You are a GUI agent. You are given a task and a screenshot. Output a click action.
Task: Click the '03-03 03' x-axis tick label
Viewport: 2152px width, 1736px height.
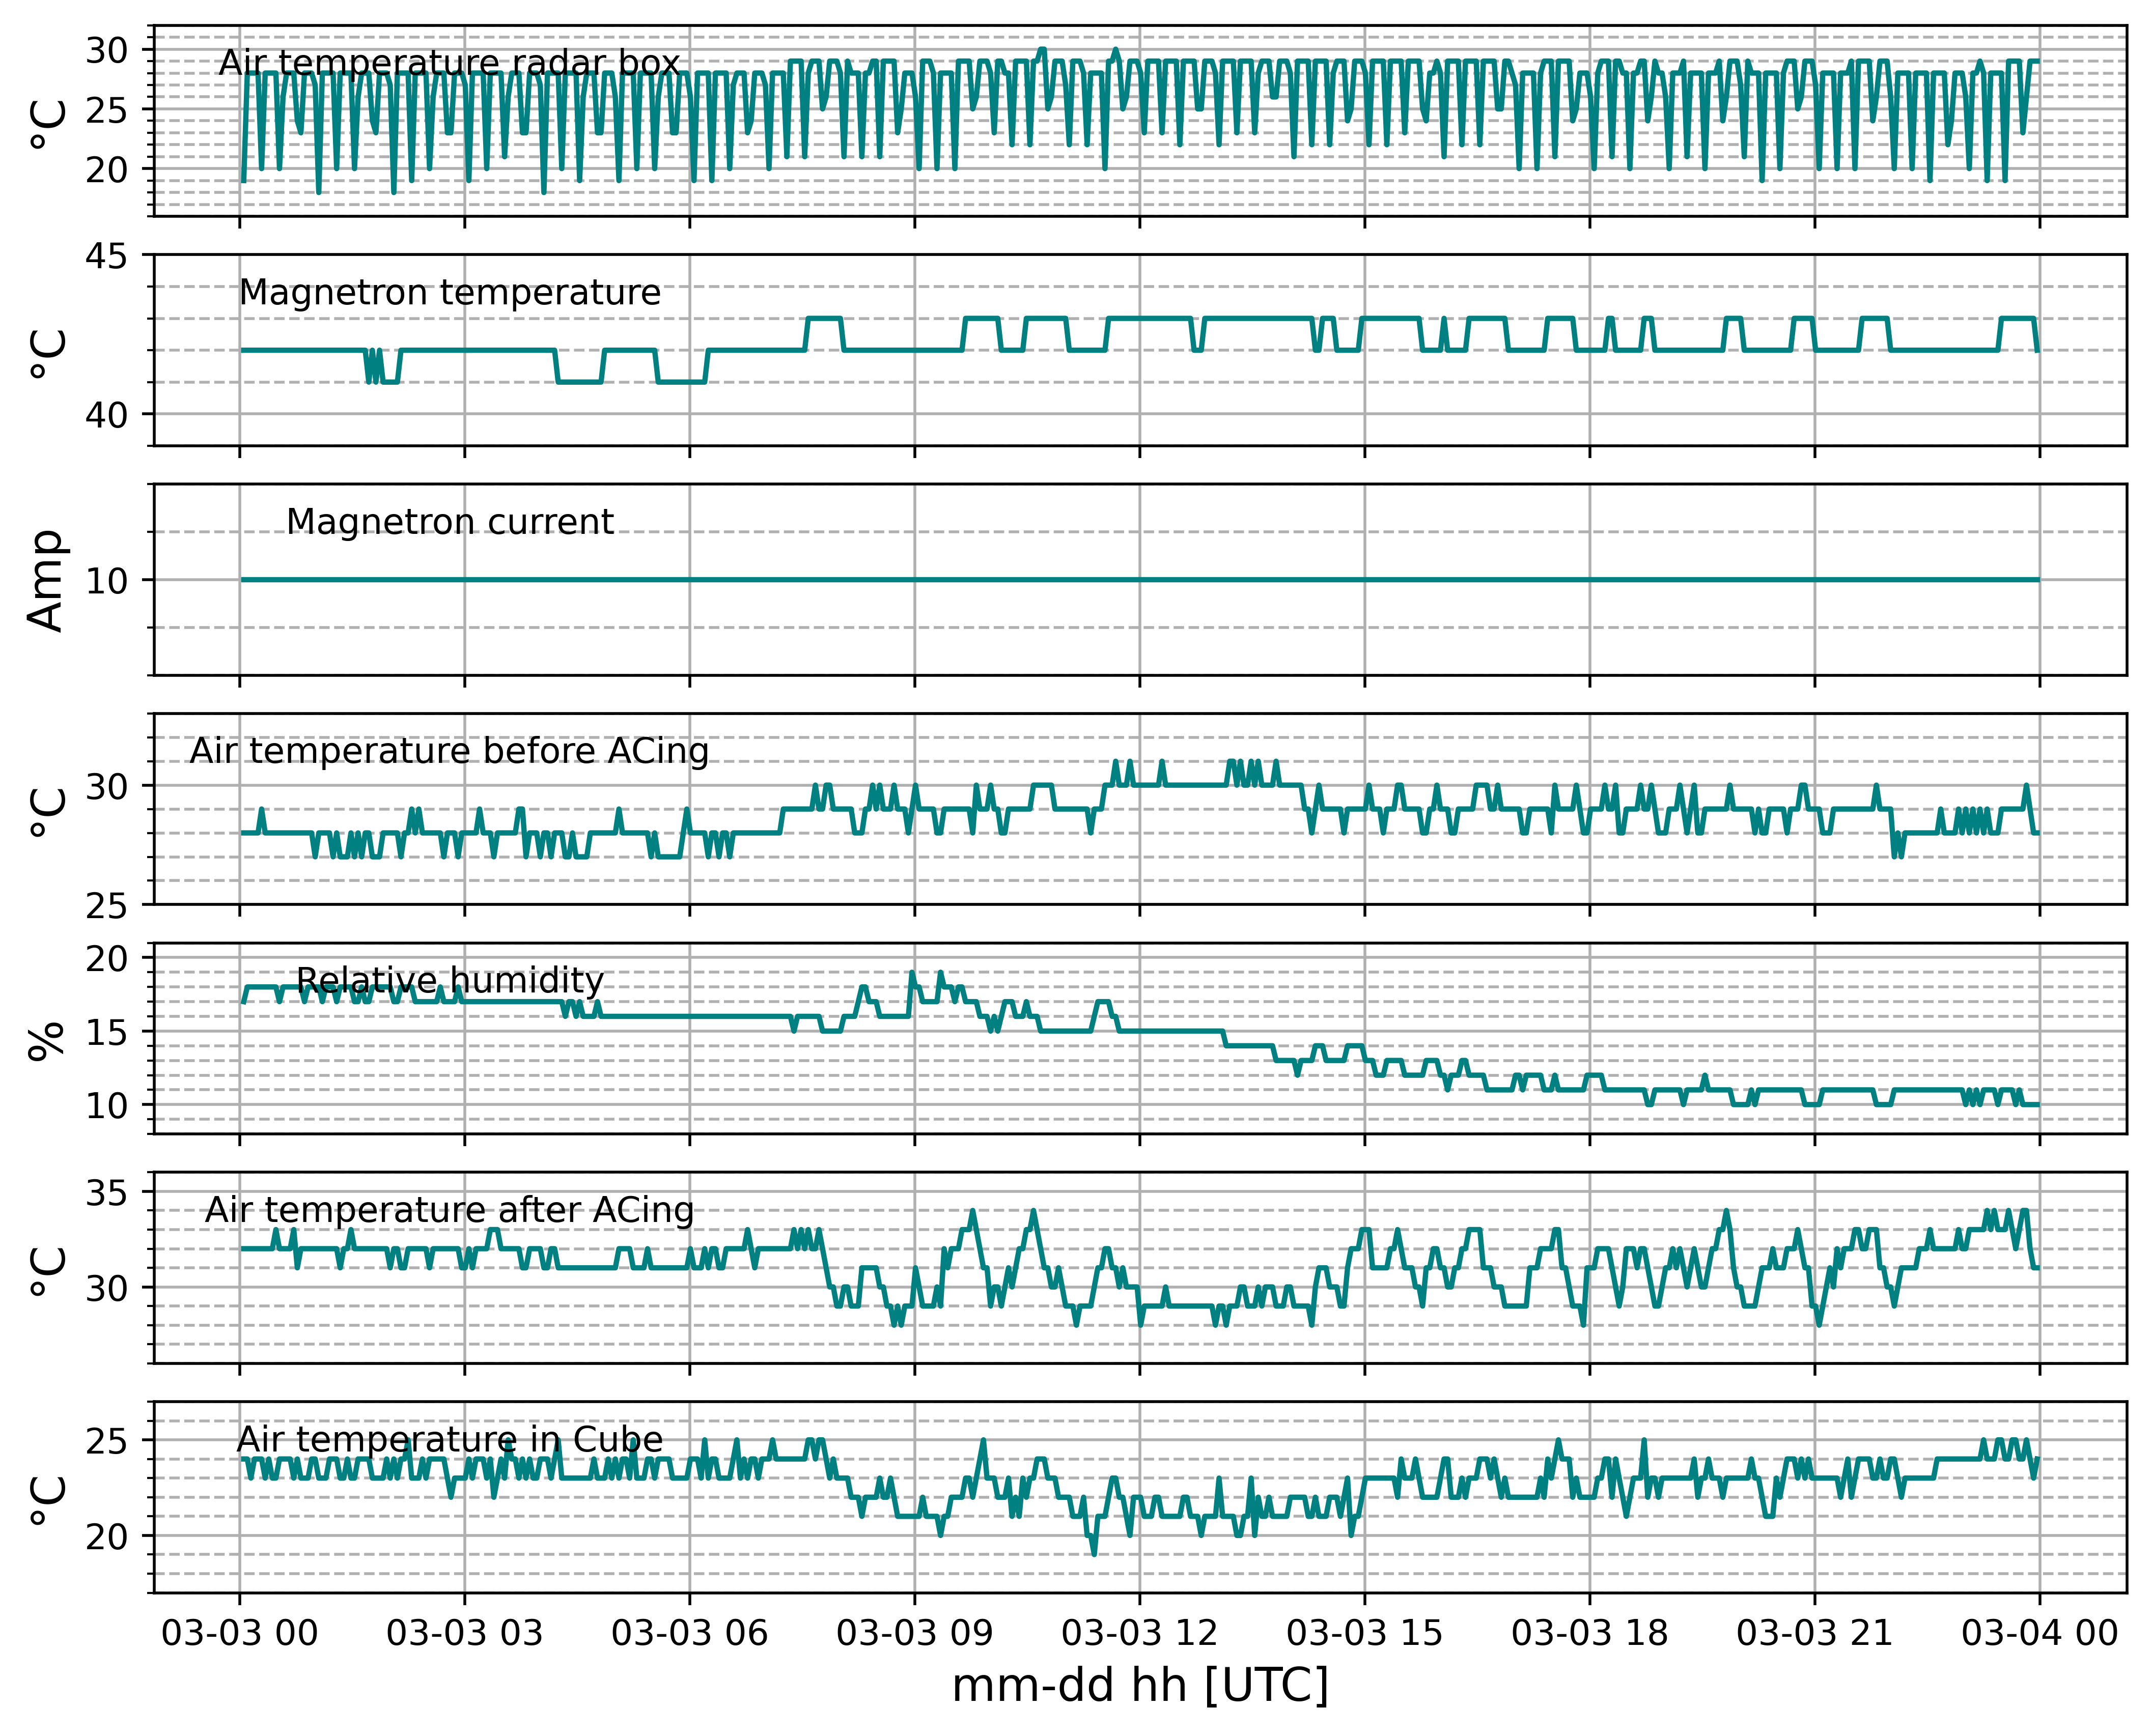(x=464, y=1633)
